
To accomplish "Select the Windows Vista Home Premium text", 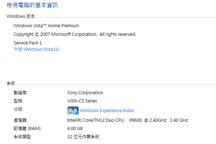I will click(x=46, y=26).
